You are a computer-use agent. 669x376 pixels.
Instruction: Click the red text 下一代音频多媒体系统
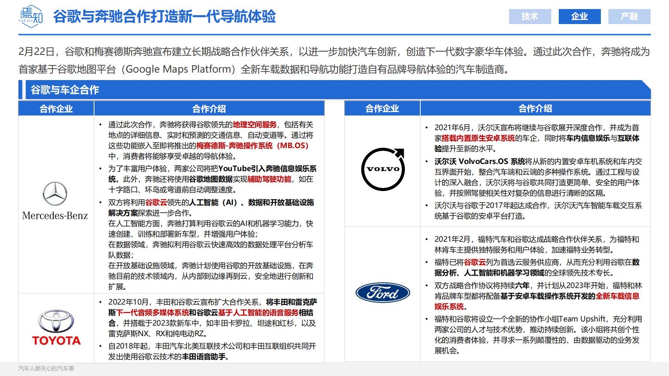pyautogui.click(x=152, y=312)
